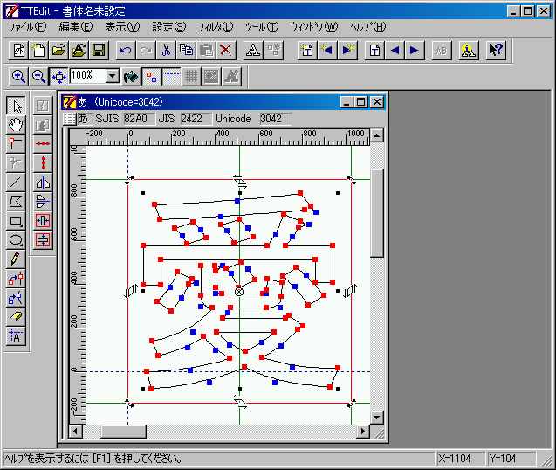Click the zoom out magnifier
556x470 pixels.
click(38, 76)
